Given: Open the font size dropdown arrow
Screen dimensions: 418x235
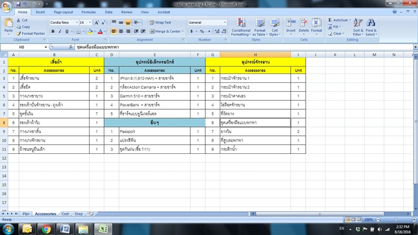Looking at the screenshot, I should pos(90,23).
